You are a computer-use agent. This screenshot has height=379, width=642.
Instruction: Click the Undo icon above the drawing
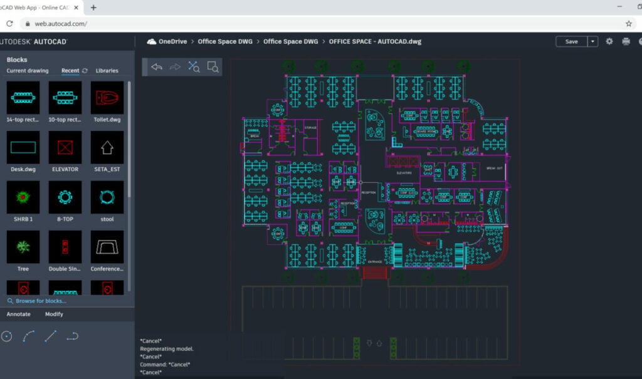(156, 66)
